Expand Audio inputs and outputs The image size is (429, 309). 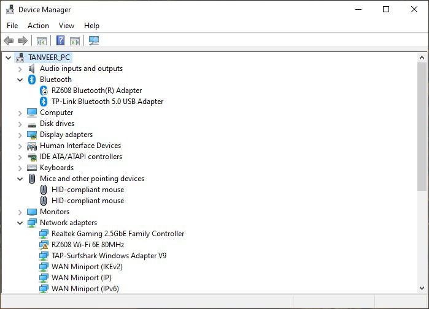tap(20, 69)
